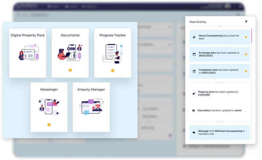Open the Message from Midl East Conveyancing entry
Screen dimensions: 262x160
point(220,132)
